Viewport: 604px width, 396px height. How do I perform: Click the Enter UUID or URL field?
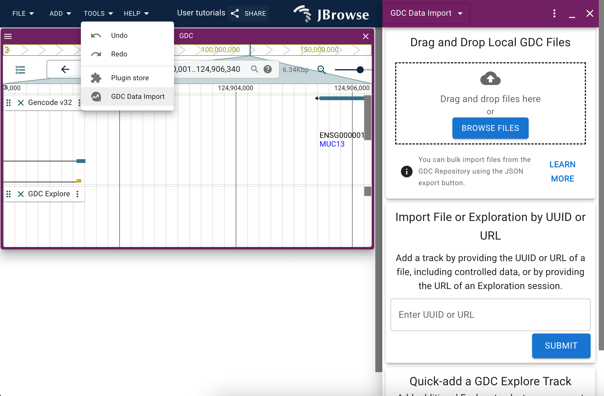tap(491, 315)
